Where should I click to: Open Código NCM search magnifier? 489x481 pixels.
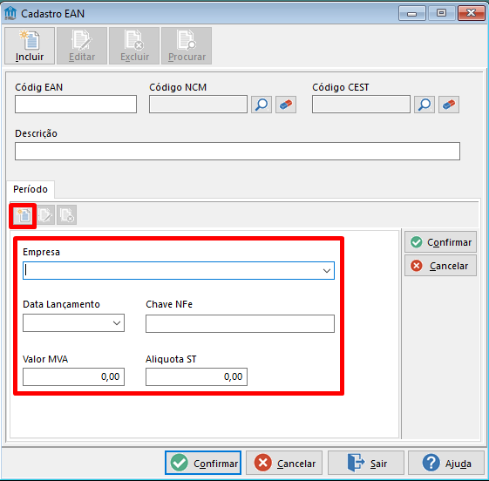tap(261, 105)
